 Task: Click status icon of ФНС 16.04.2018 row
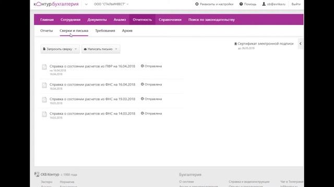tap(142, 84)
